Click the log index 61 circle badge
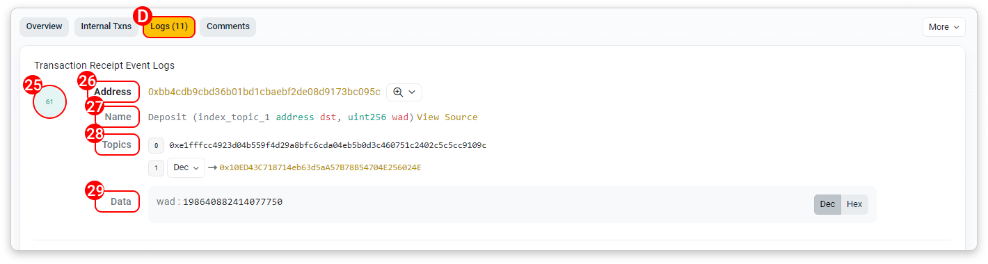 tap(49, 102)
